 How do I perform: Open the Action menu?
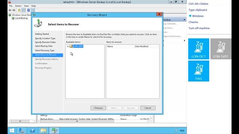[18, 6]
